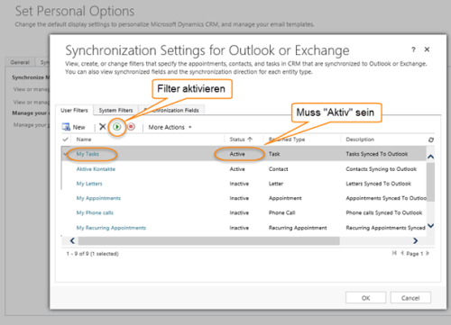Select the Inactive status of My Letters
Image resolution: width=451 pixels, height=325 pixels.
tap(239, 184)
